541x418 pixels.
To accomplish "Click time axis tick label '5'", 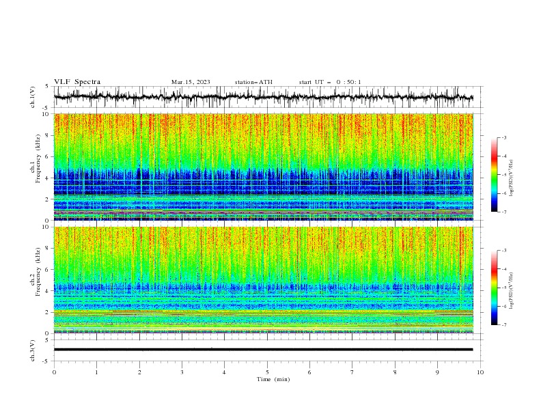I will click(x=267, y=372).
